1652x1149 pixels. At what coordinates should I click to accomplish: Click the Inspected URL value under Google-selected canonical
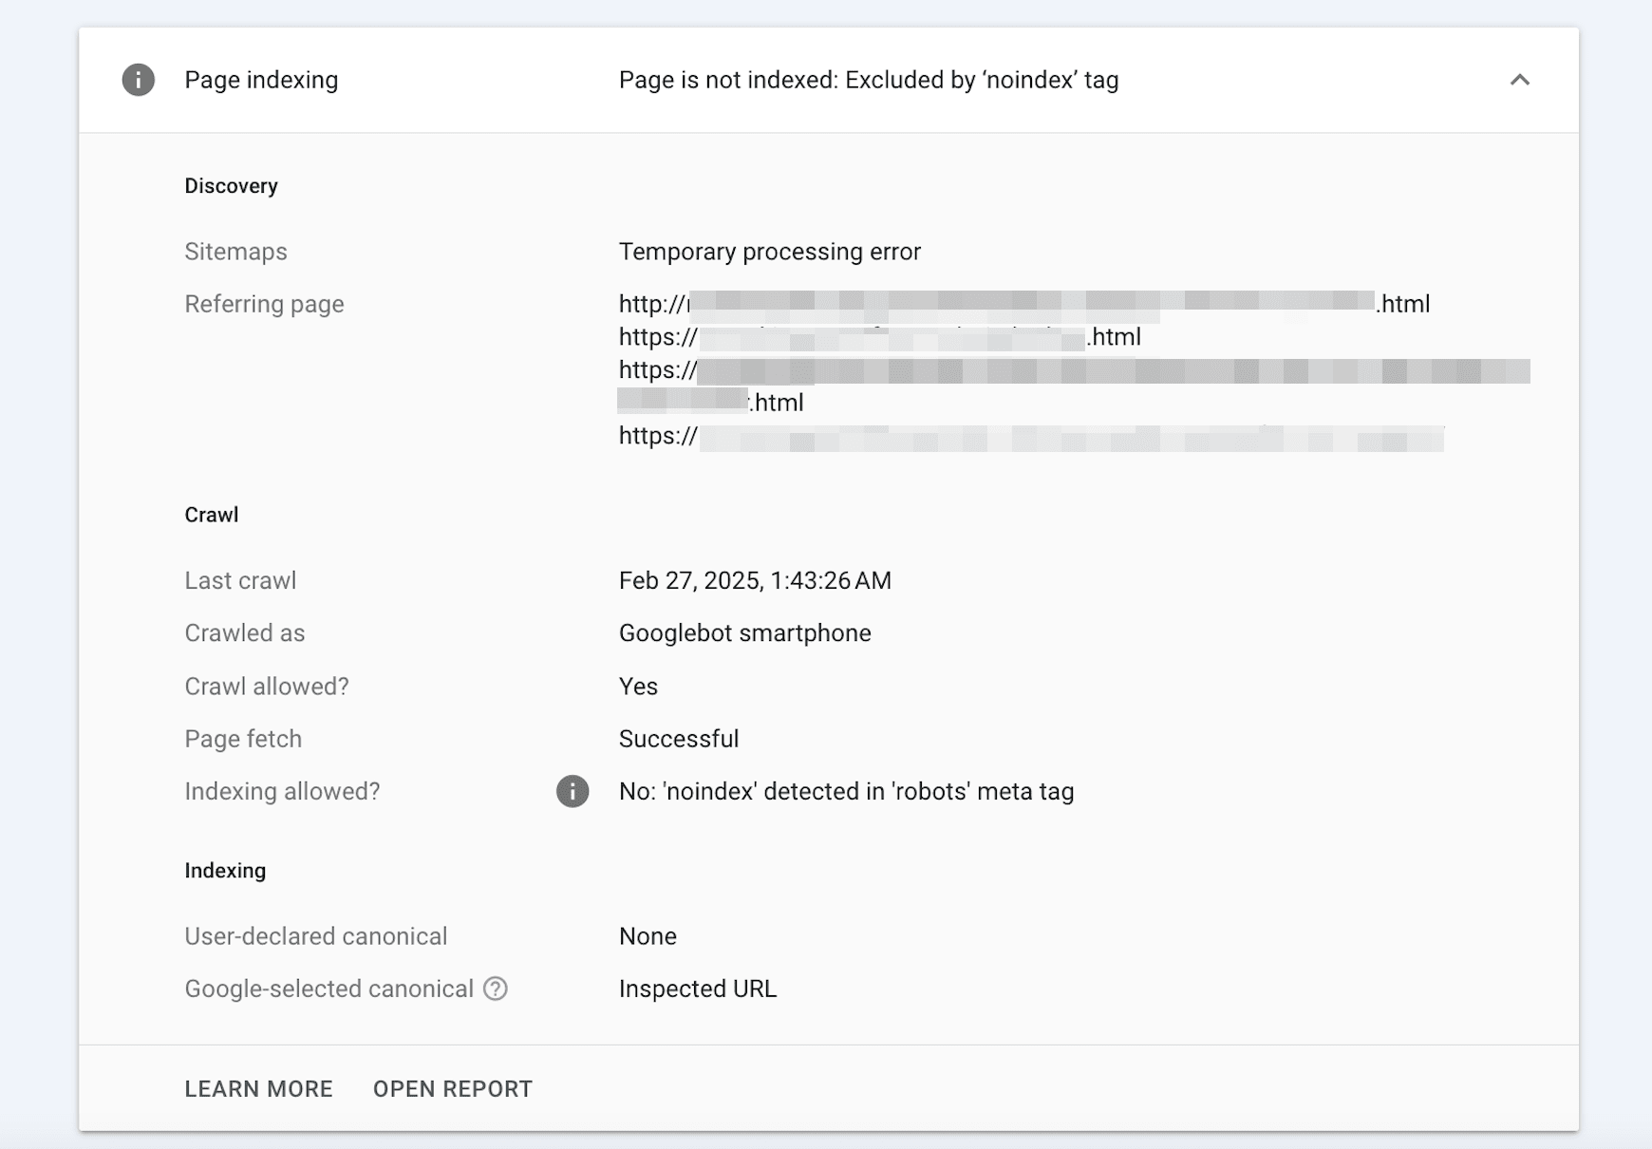point(697,989)
